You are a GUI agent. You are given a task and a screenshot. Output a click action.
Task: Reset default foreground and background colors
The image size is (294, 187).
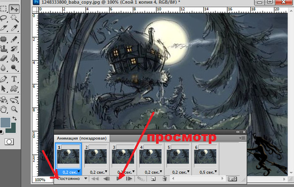pos(1,132)
